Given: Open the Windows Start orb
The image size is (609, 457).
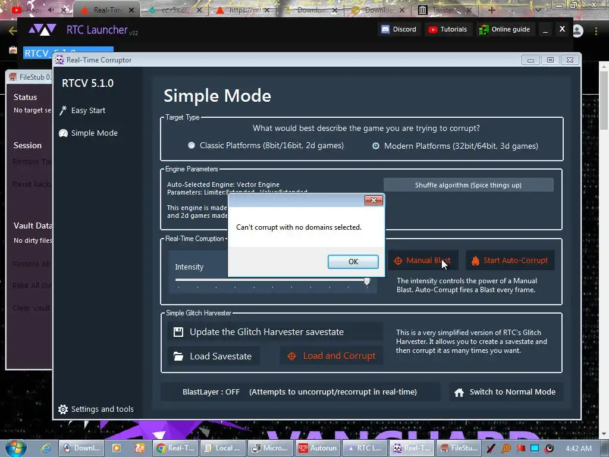Looking at the screenshot, I should point(16,447).
